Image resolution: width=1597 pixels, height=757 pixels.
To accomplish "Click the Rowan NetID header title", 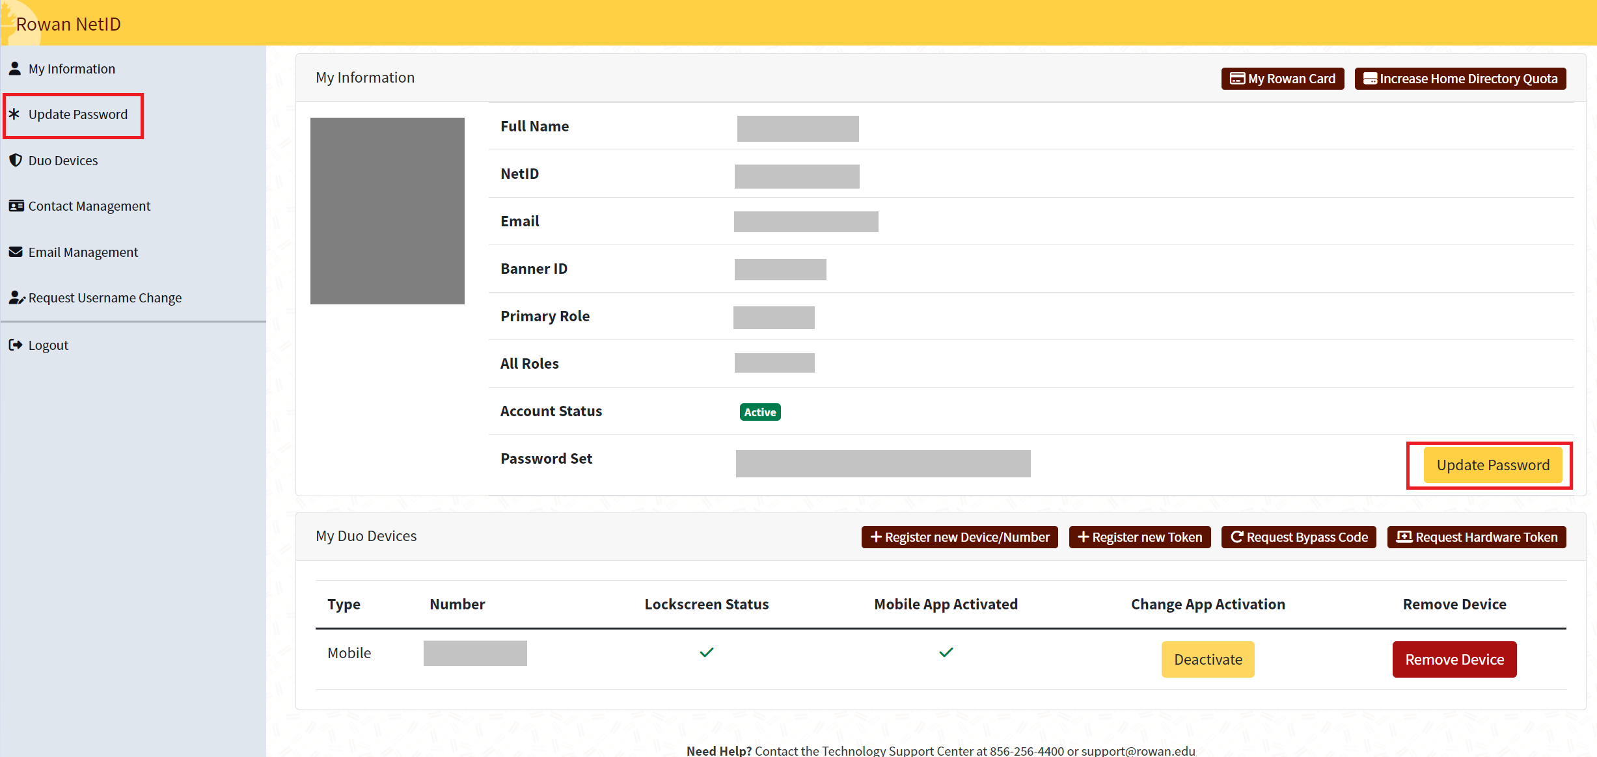I will pyautogui.click(x=68, y=24).
